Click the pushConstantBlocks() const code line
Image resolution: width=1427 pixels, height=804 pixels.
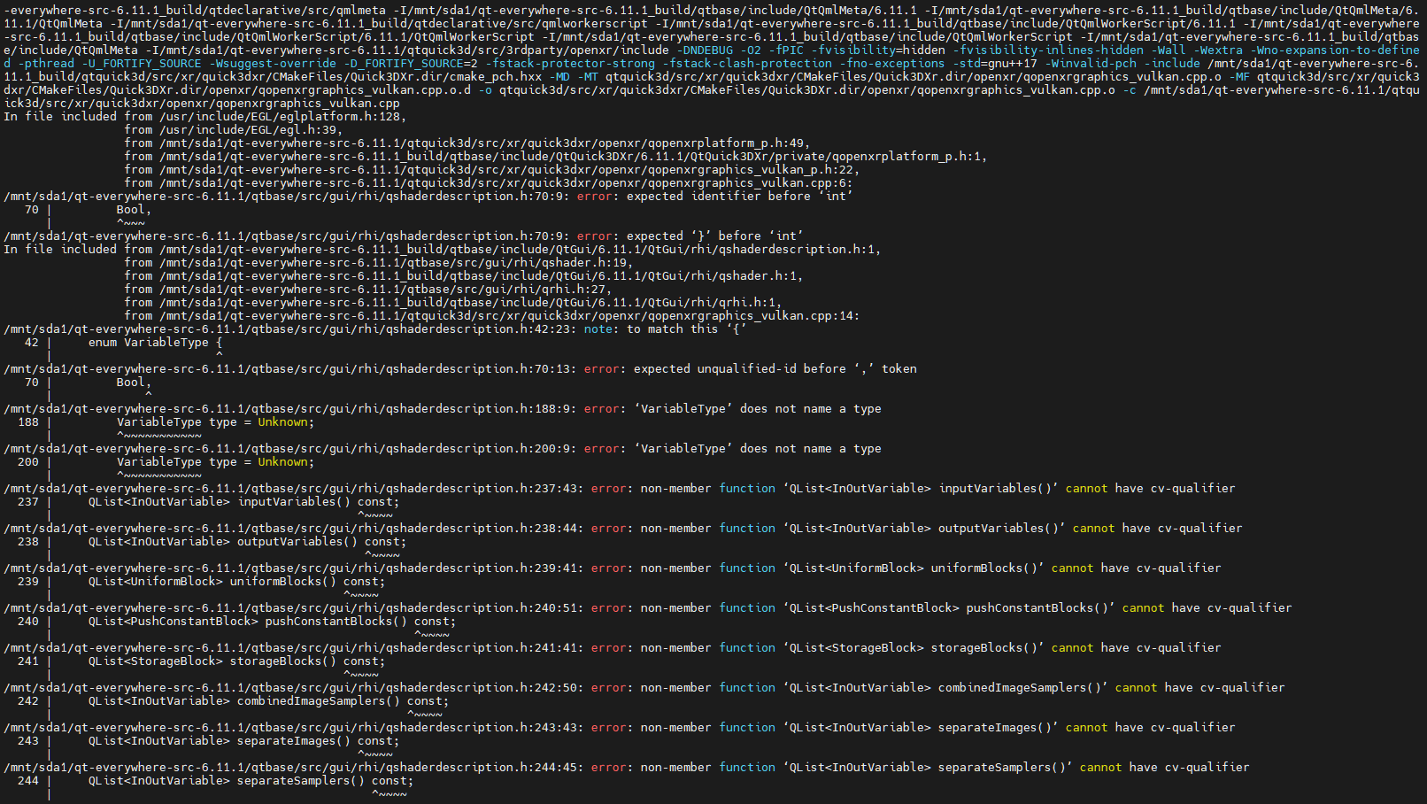coord(272,622)
